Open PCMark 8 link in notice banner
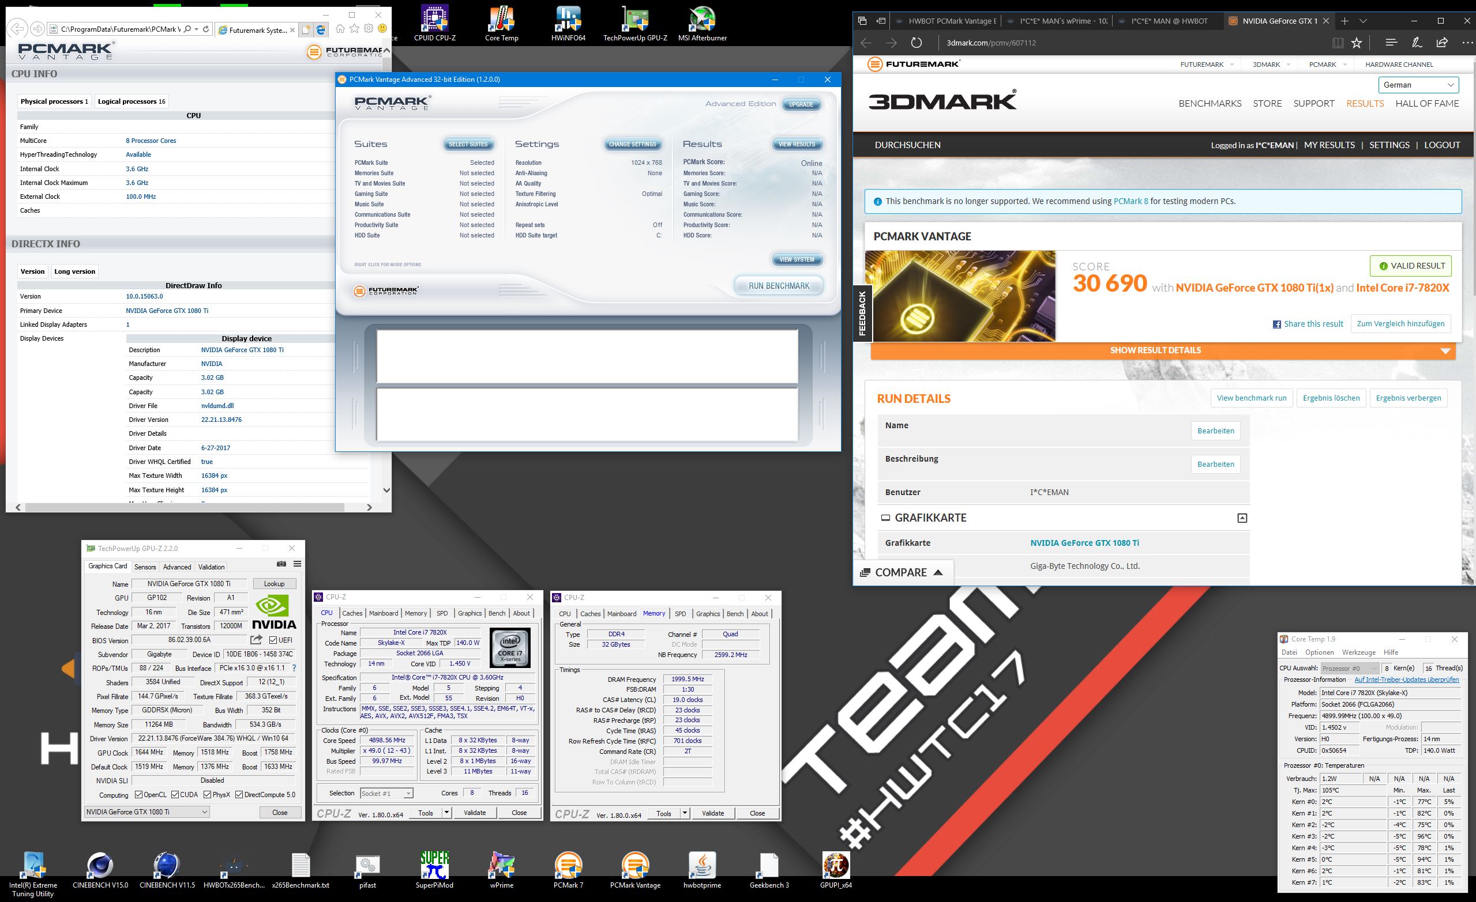Viewport: 1476px width, 902px height. click(x=1131, y=201)
